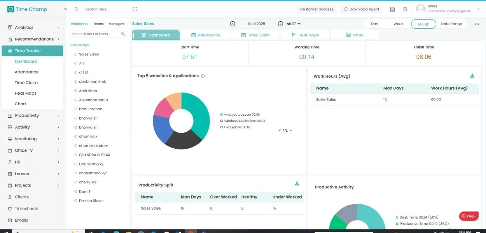Focus the Search here input field
Screen dimensions: 486x233
pos(107,9)
